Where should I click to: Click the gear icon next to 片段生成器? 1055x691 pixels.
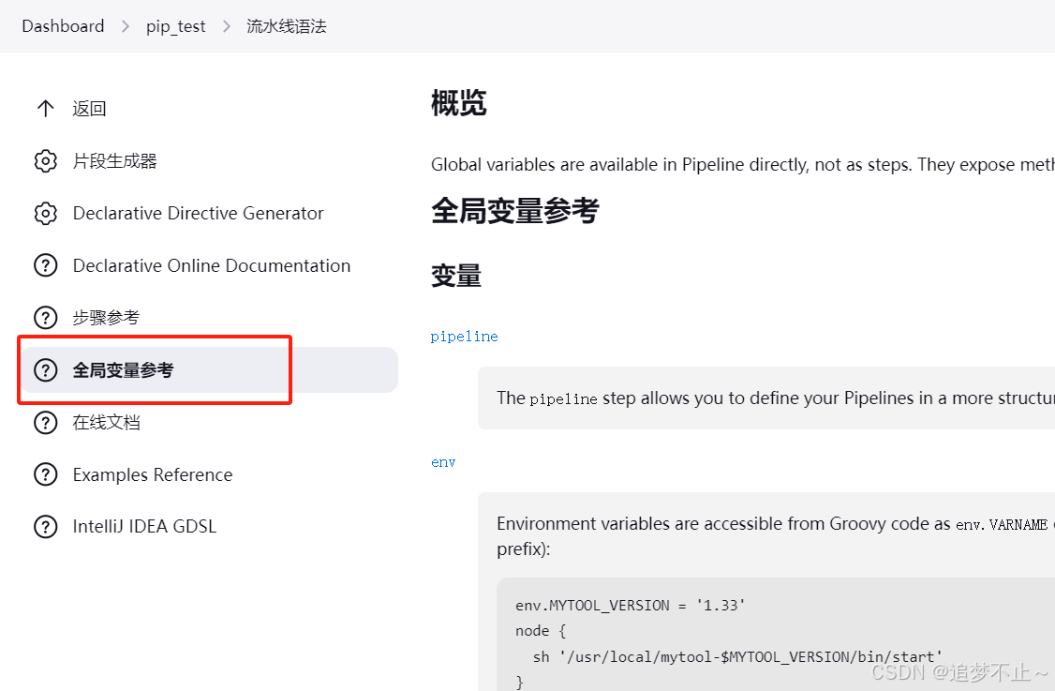[x=45, y=161]
